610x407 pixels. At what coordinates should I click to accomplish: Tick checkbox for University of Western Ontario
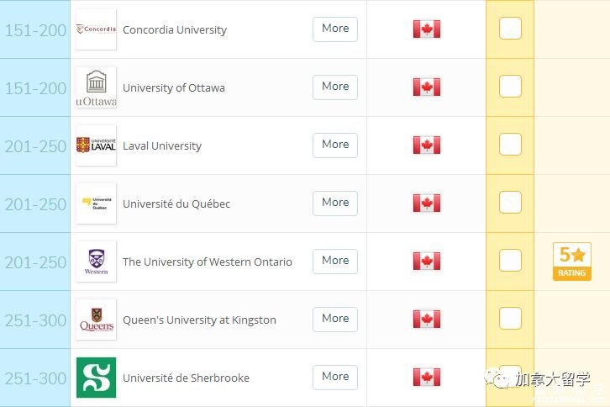510,261
